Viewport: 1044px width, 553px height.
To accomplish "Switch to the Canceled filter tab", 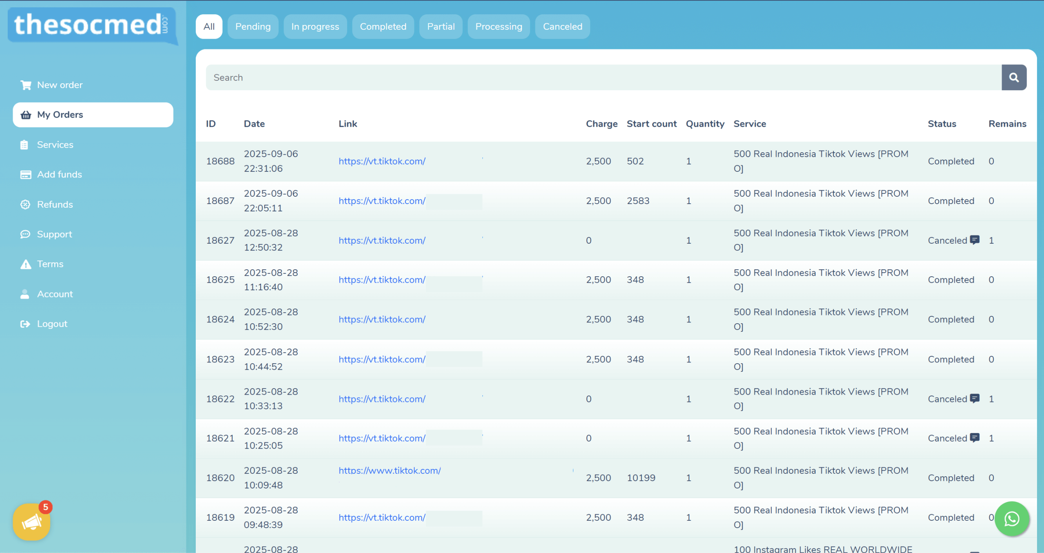I will click(x=562, y=27).
